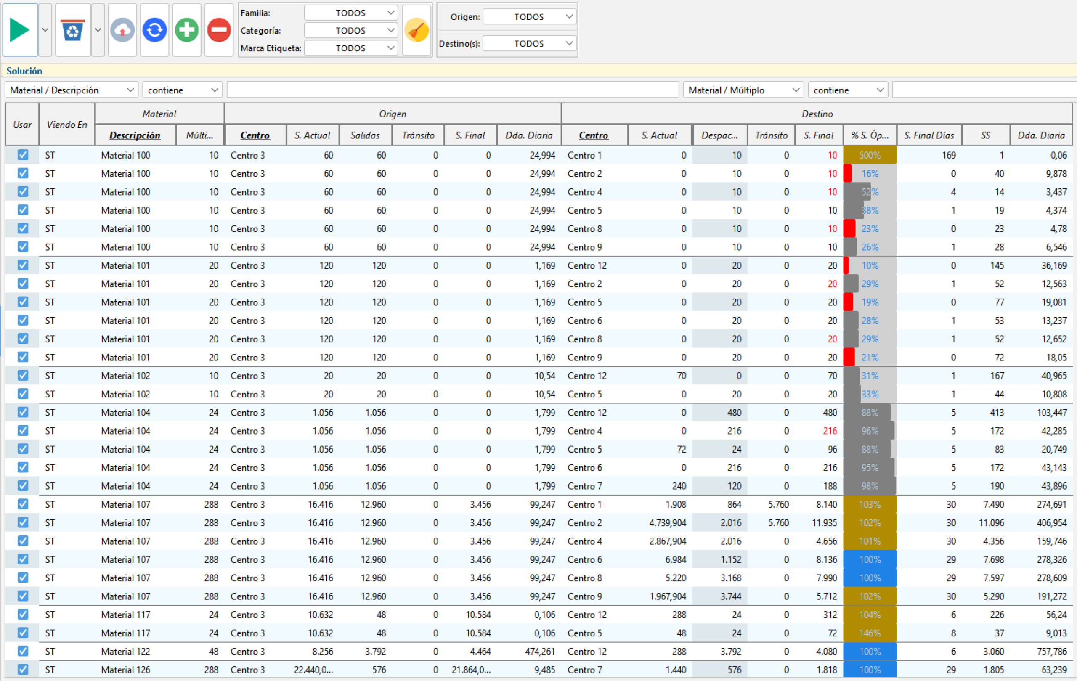
Task: Click the 500% gold stock bar cell
Action: tap(870, 155)
